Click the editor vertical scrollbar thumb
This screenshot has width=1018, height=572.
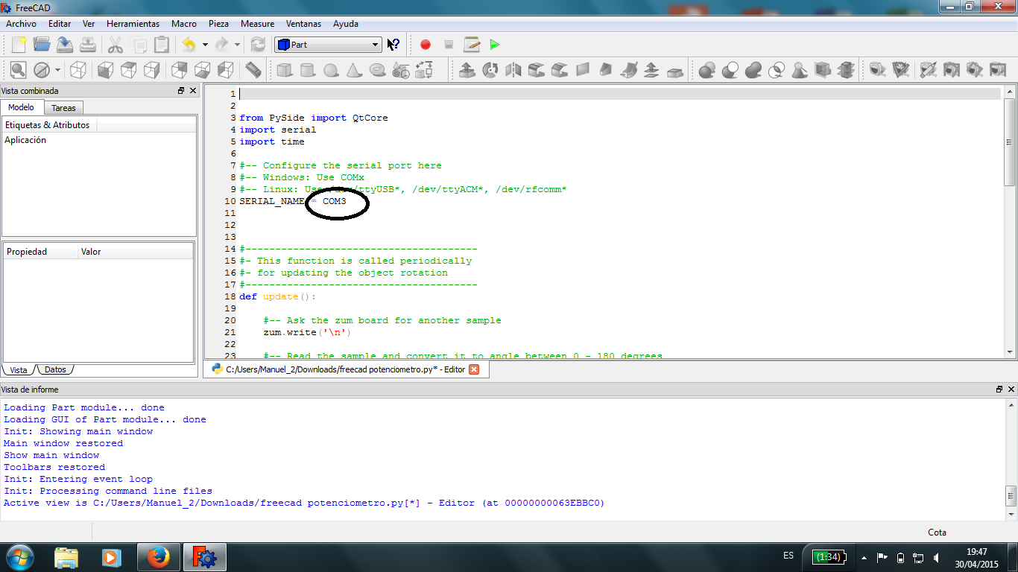[x=1010, y=142]
